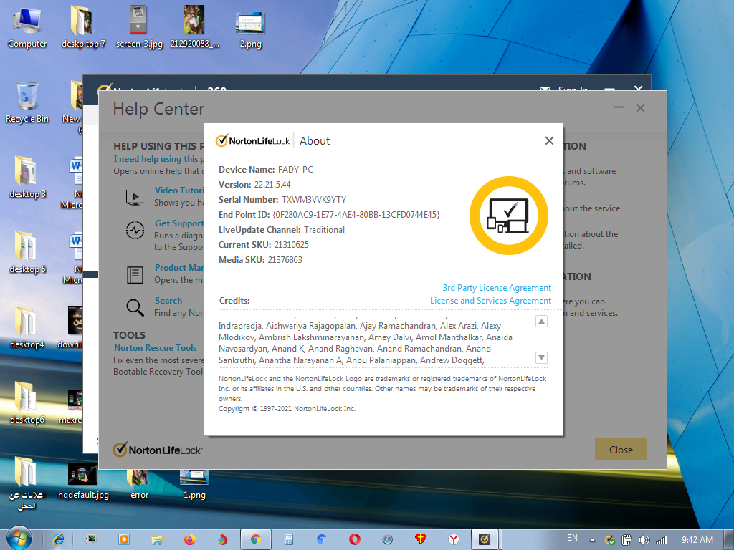Screen dimensions: 734x550
Task: Select the desktop 3 folder
Action: 27,178
